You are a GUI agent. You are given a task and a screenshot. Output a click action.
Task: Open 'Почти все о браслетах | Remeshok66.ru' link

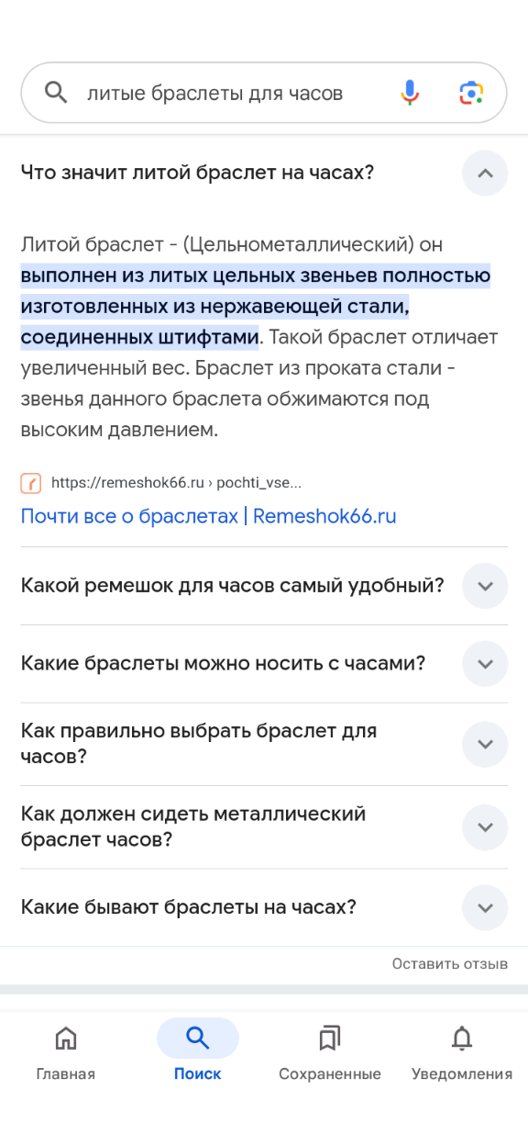209,516
